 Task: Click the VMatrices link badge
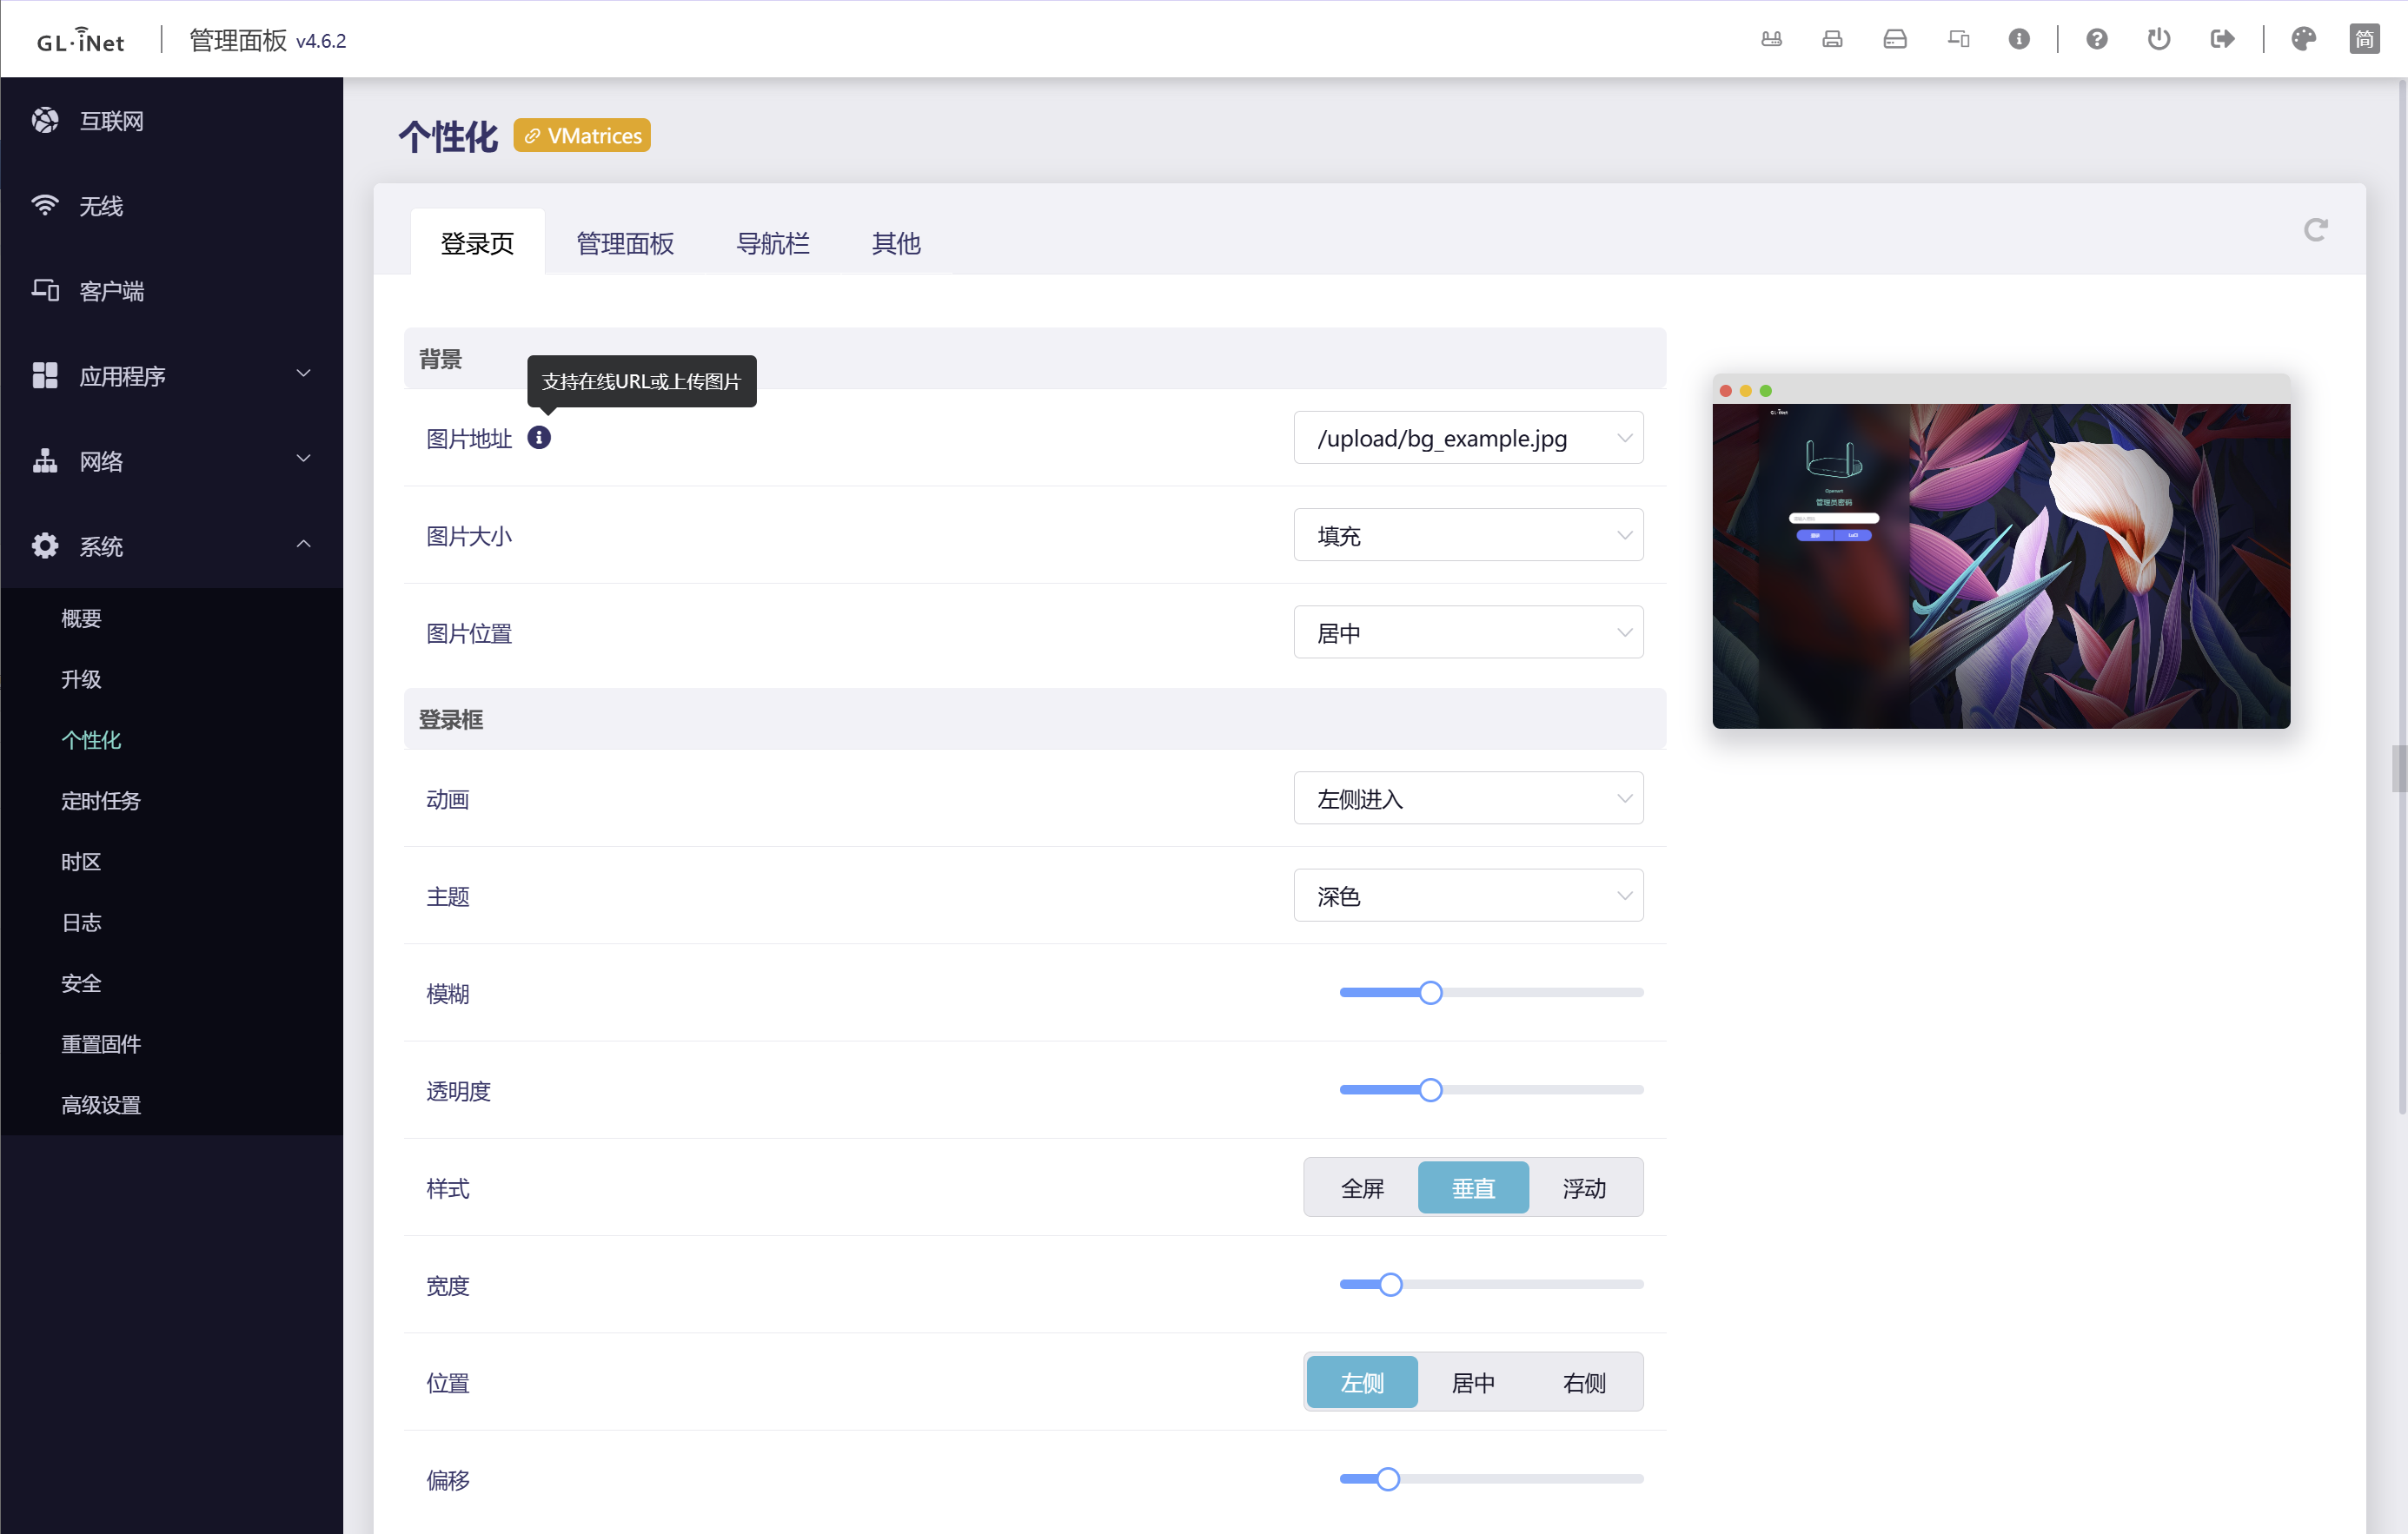(582, 136)
